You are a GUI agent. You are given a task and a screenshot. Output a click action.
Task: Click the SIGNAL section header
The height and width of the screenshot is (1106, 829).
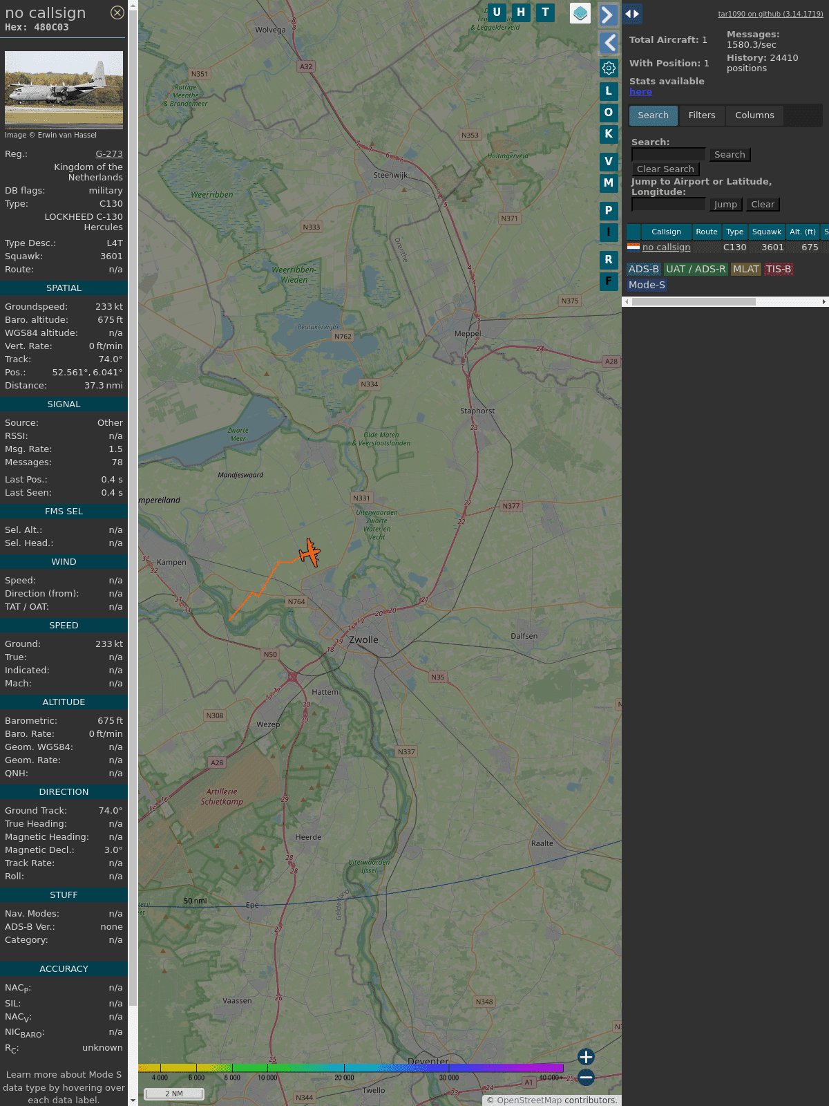coord(64,404)
